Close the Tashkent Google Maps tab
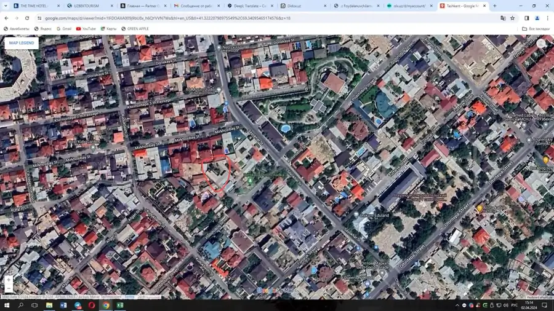Viewport: 554px width, 311px height. coord(484,6)
